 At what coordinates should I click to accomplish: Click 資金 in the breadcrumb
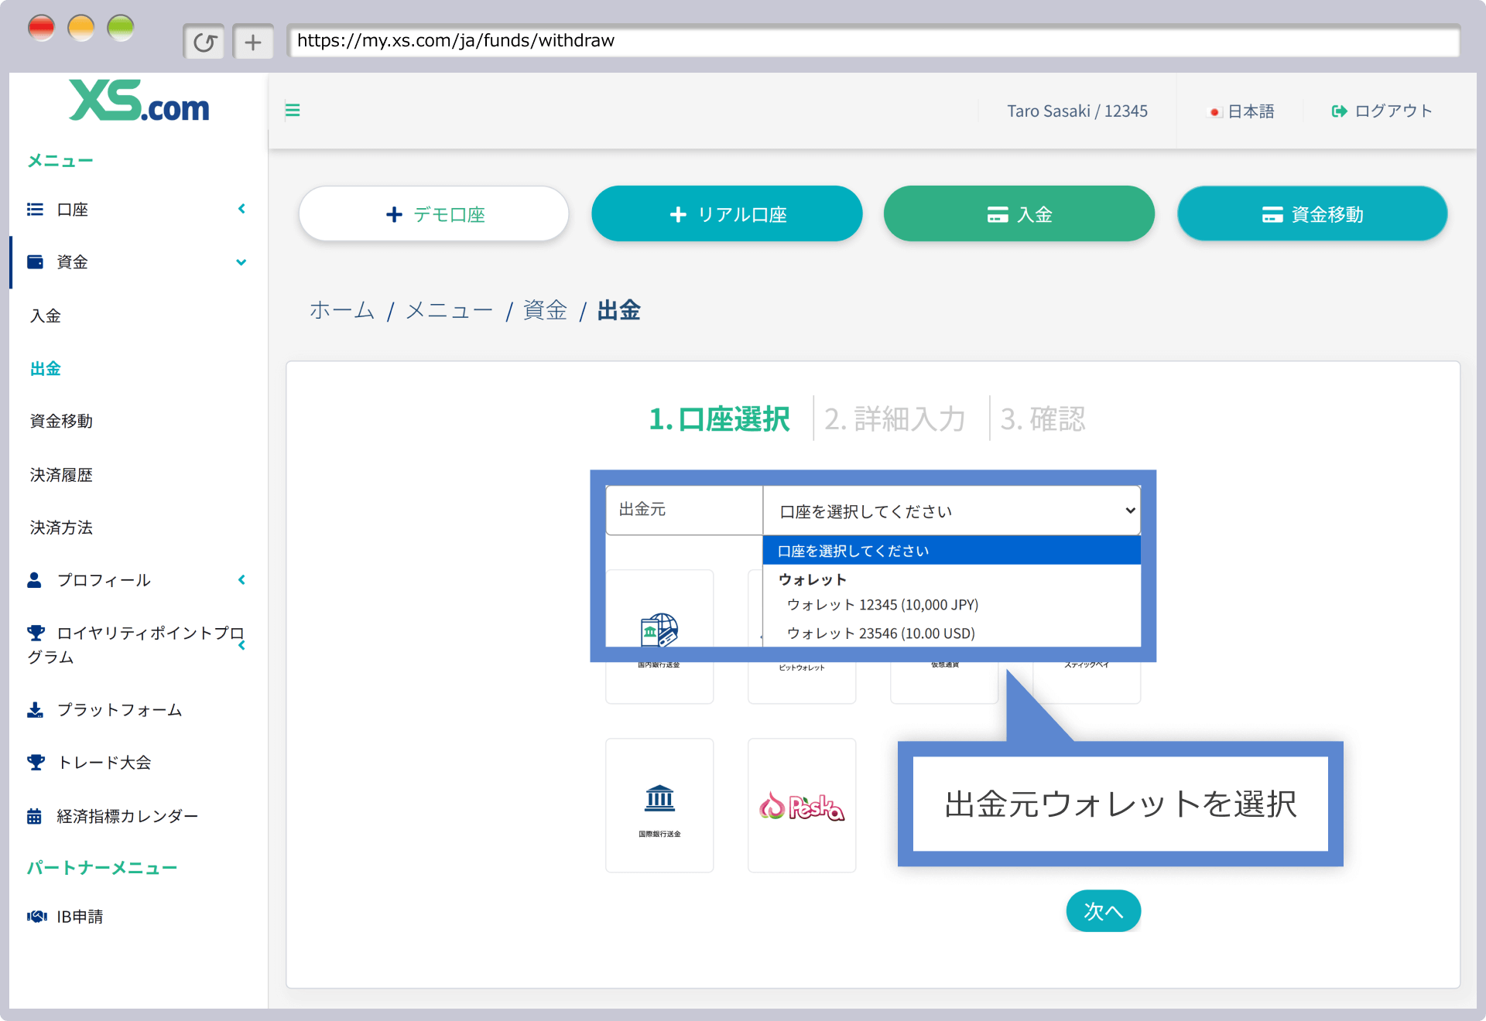[x=545, y=310]
